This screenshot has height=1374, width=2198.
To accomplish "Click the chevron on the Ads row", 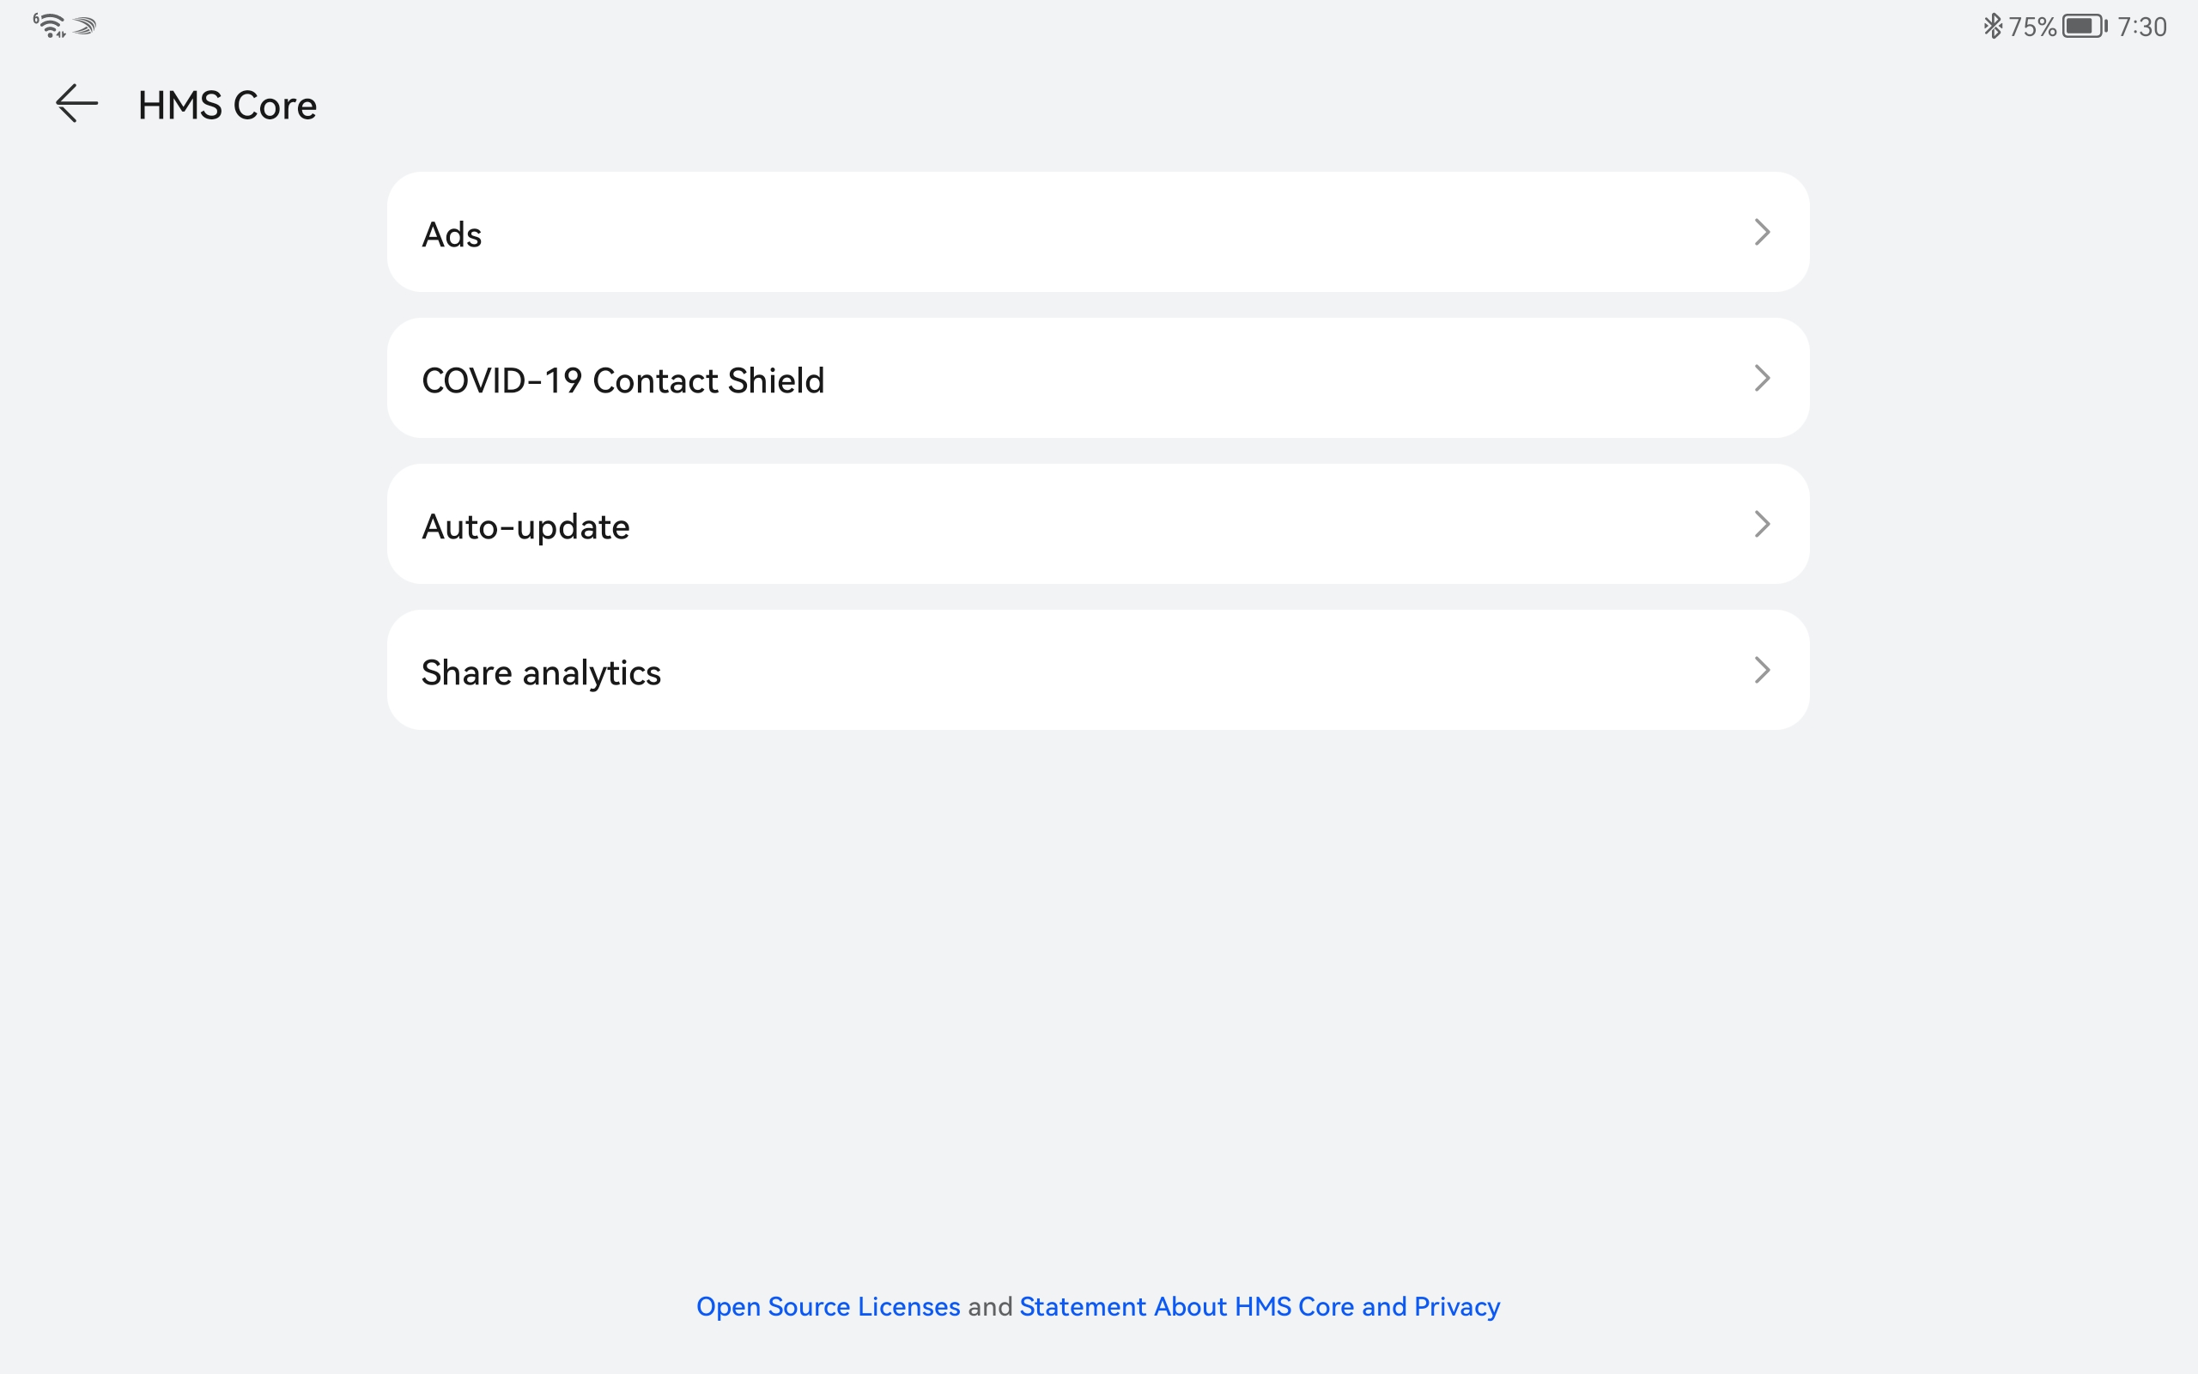I will pos(1762,232).
